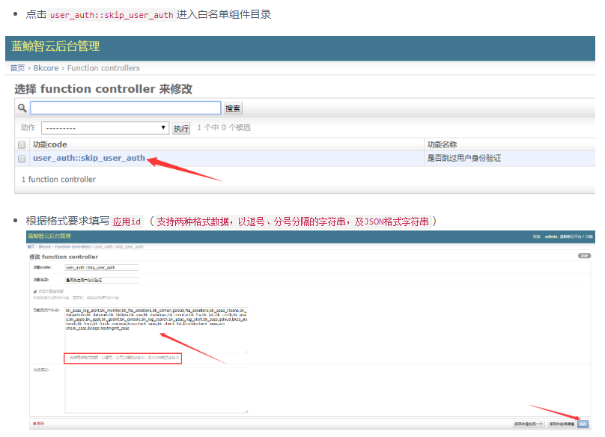The height and width of the screenshot is (437, 605).
Task: Click the 执行 execute button
Action: point(181,128)
